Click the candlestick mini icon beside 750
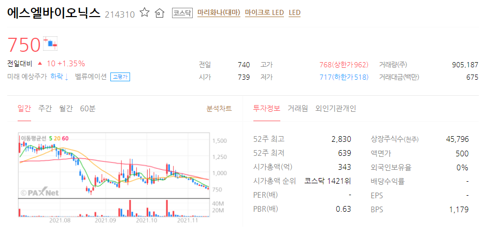485x234 pixels. pyautogui.click(x=50, y=43)
